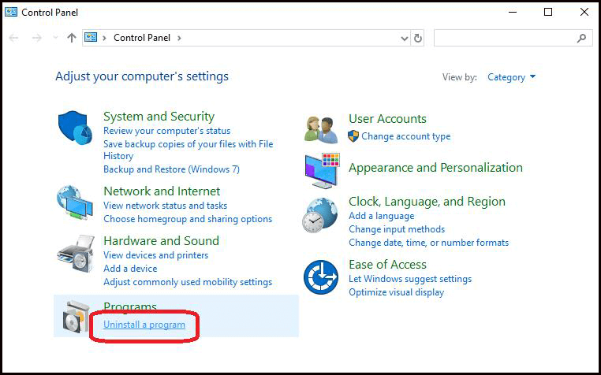
Task: Close the Control Panel window
Action: 584,13
